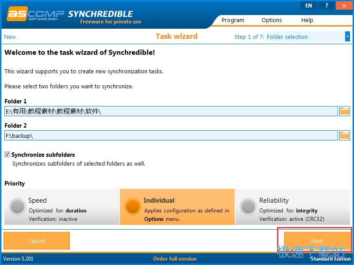Click the Task wizard heading
Viewport: 354px width, 265px height.
177,36
